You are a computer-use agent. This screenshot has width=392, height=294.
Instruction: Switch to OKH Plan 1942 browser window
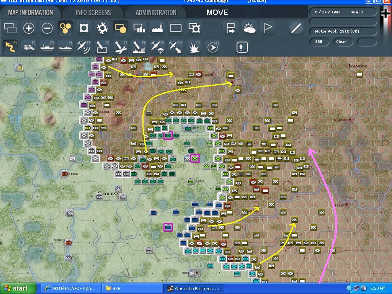point(71,289)
